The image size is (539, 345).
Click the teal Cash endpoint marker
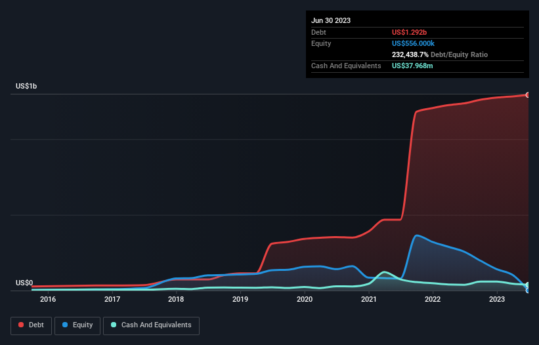tap(528, 285)
